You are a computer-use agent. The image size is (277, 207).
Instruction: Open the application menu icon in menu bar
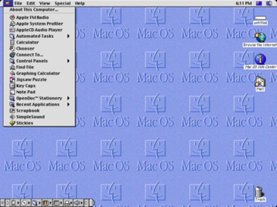click(269, 3)
